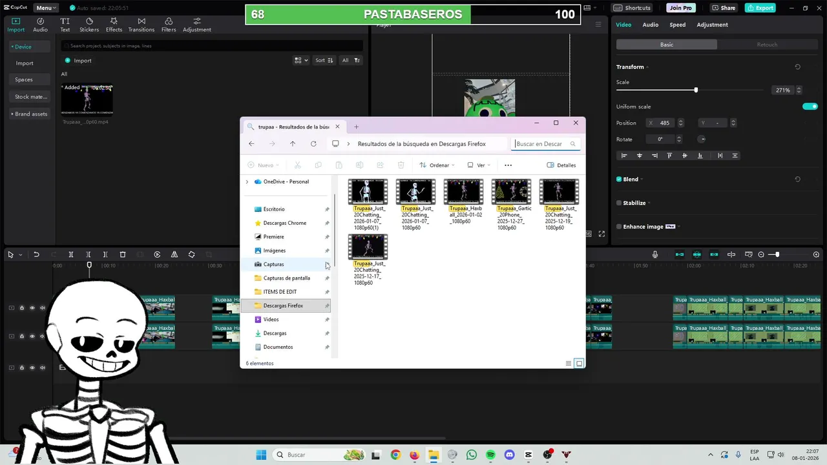Click the rotate tool in timeline toolbar

point(191,254)
